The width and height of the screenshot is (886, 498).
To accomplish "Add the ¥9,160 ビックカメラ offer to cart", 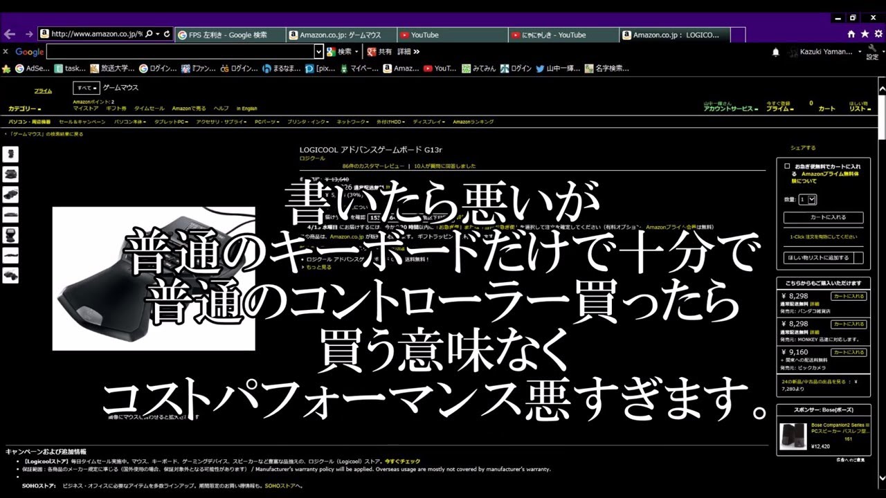I will (849, 353).
